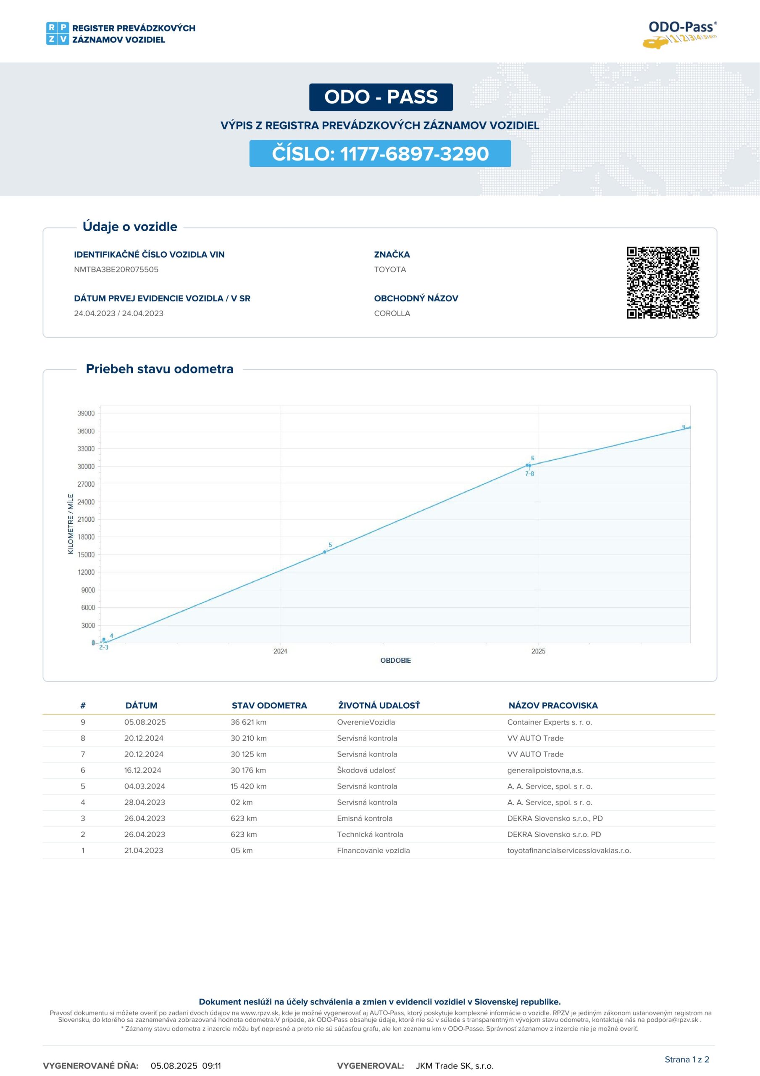
Task: Select Container Experts s. r. o. workplace
Action: click(549, 722)
